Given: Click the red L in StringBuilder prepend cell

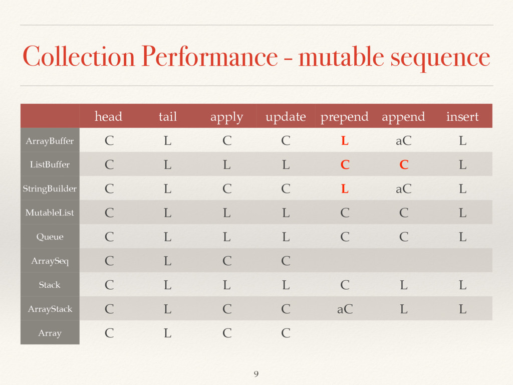Looking at the screenshot, I should point(345,188).
